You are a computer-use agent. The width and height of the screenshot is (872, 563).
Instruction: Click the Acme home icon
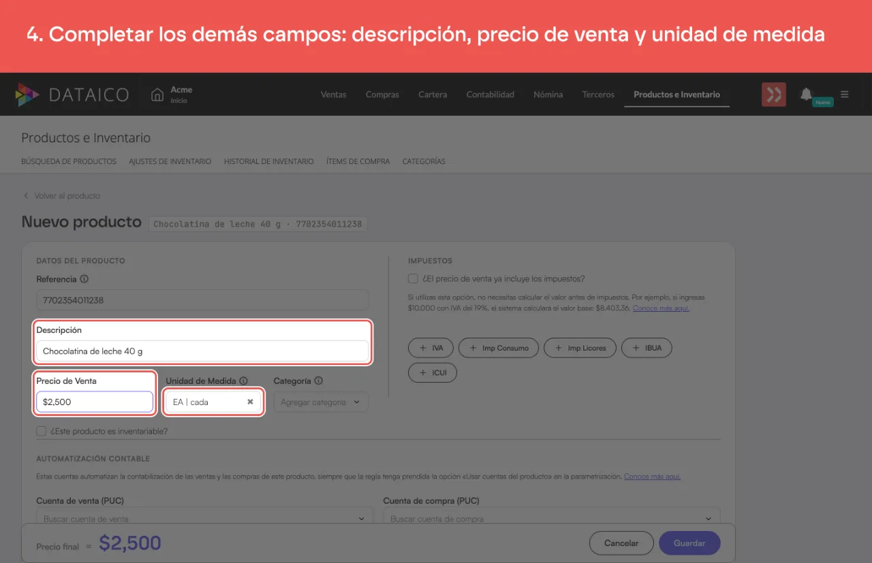click(x=157, y=95)
